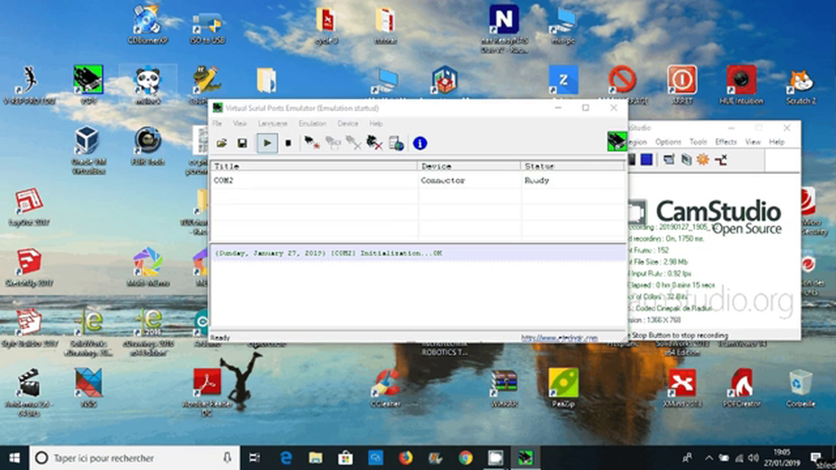Click the Status column header

(x=572, y=166)
